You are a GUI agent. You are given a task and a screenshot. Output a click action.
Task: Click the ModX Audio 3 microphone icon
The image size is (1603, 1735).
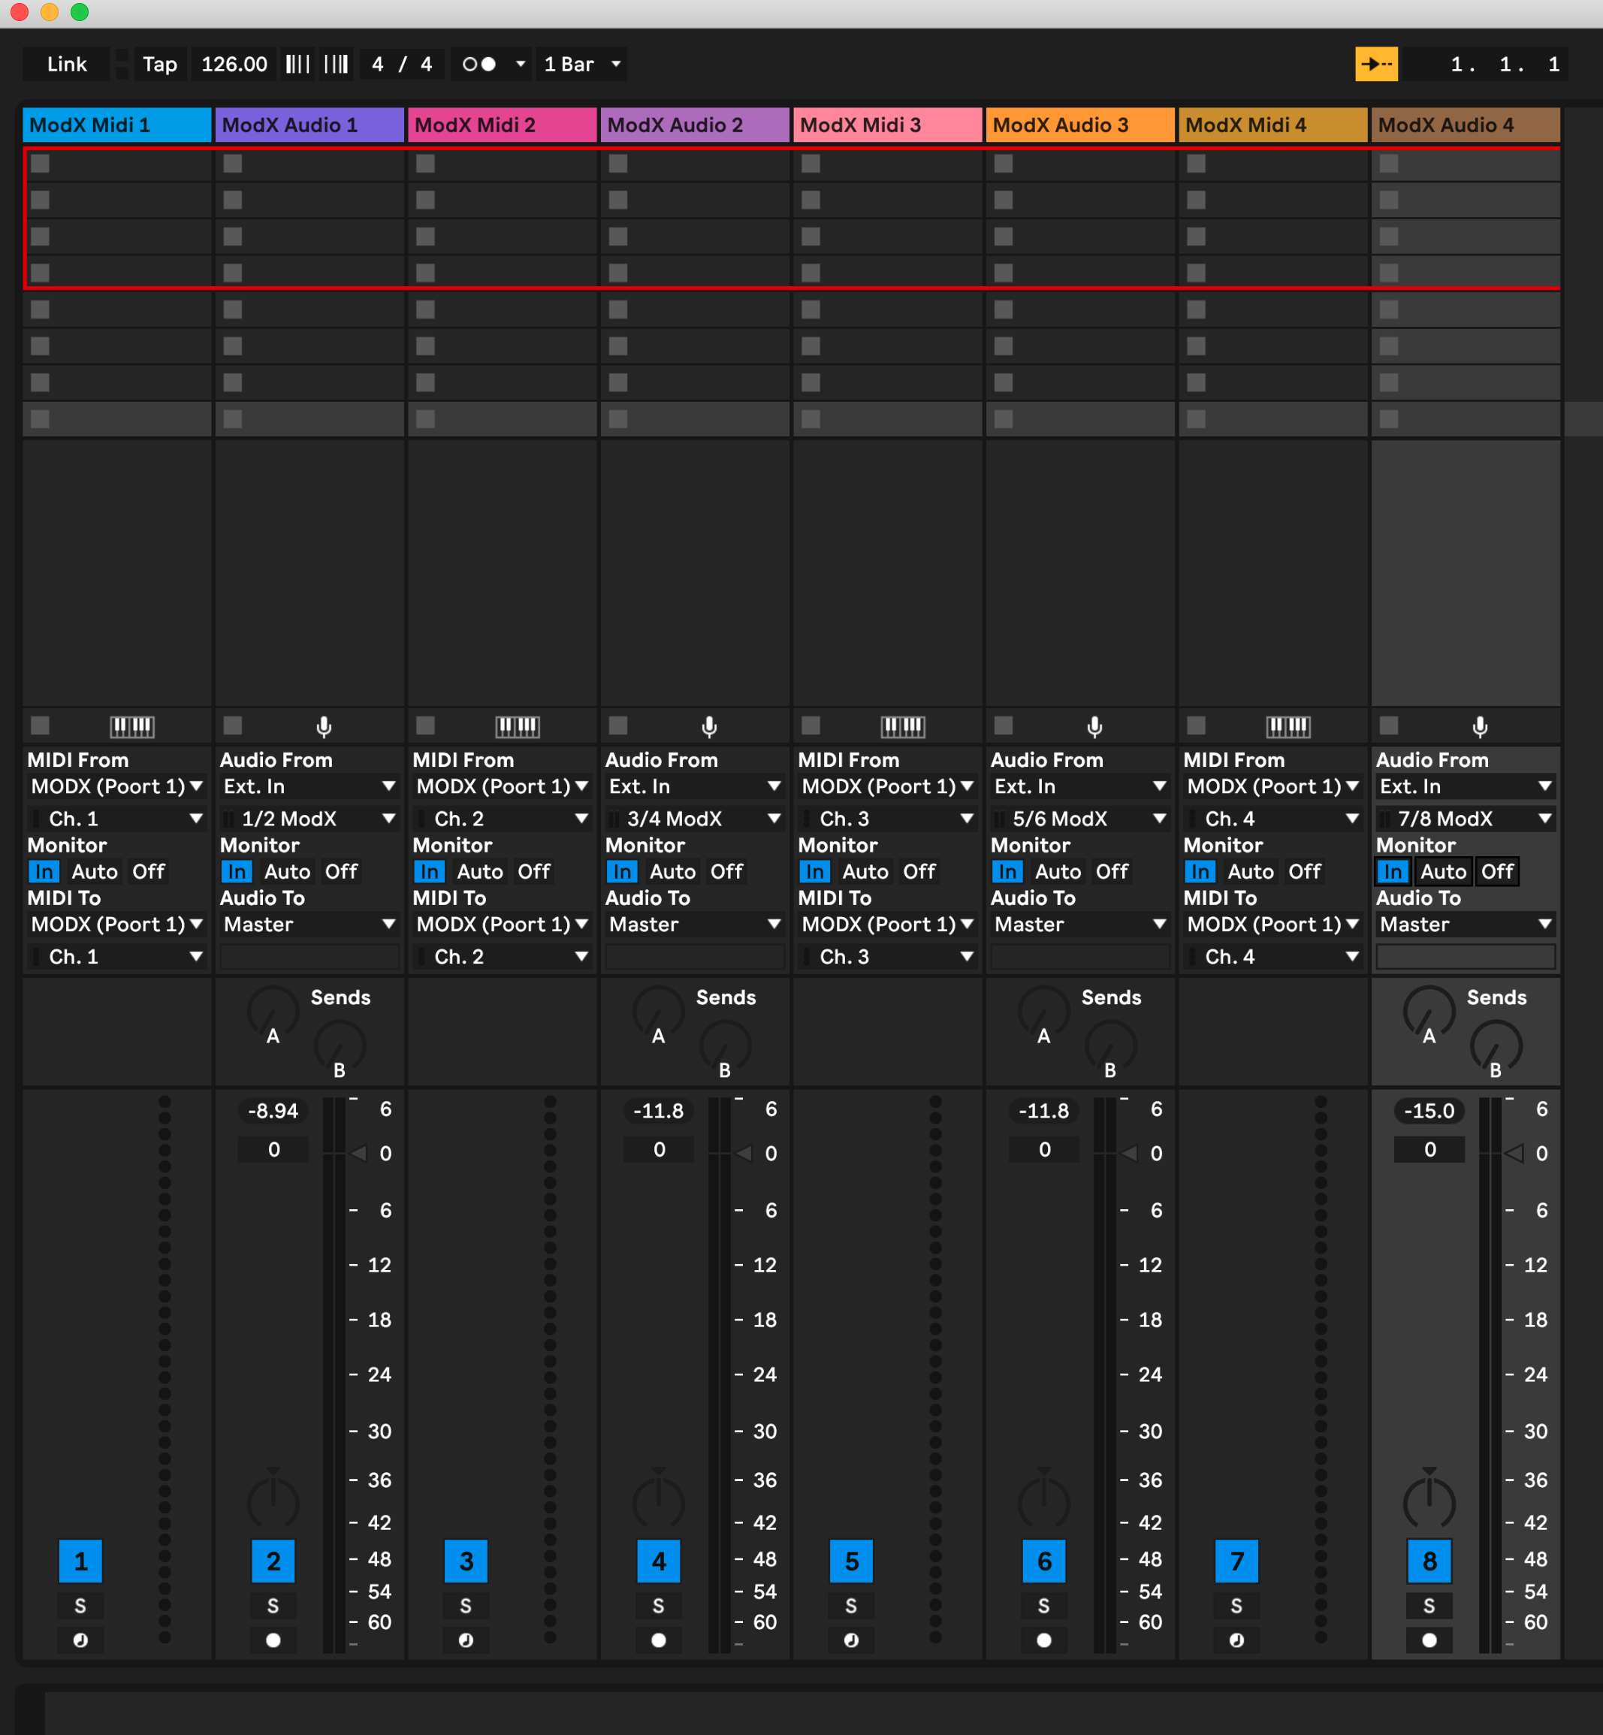(x=1094, y=726)
